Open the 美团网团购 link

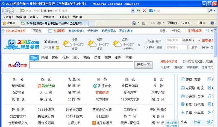point(158,109)
